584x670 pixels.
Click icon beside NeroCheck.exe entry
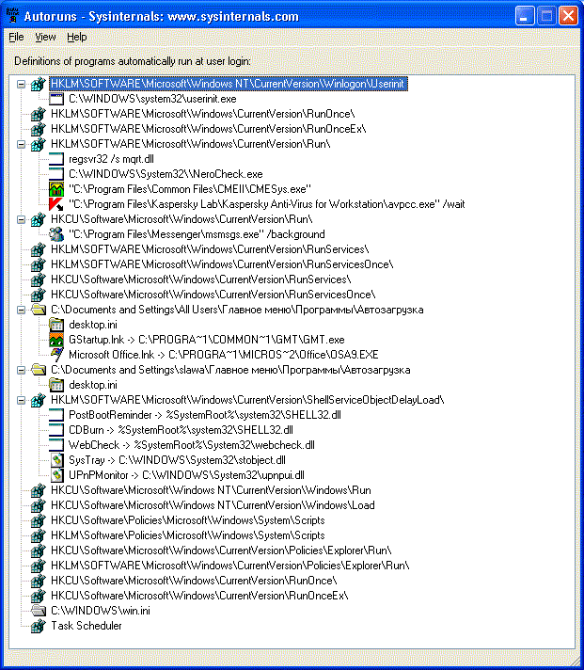pos(55,174)
